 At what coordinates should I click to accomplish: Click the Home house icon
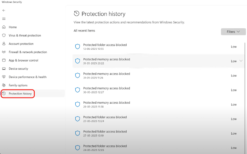click(4, 27)
